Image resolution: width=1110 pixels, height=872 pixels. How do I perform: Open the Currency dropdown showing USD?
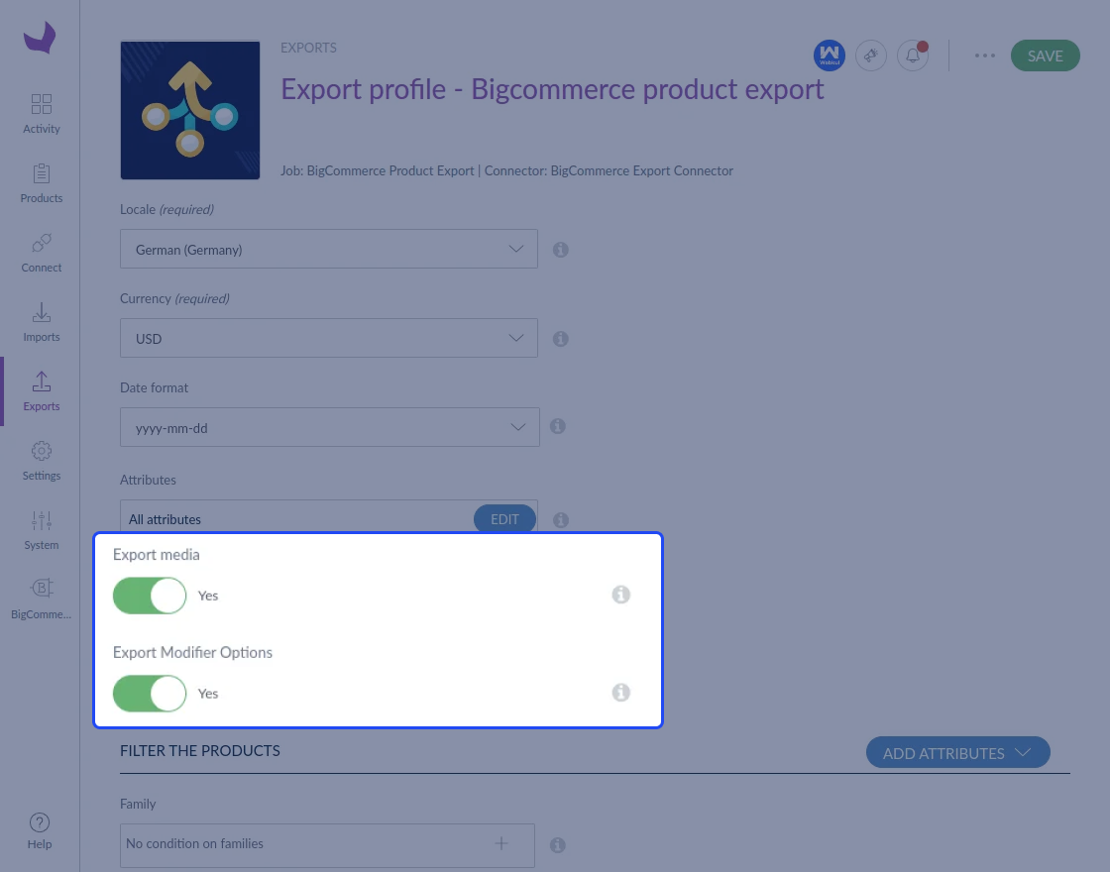click(x=328, y=338)
